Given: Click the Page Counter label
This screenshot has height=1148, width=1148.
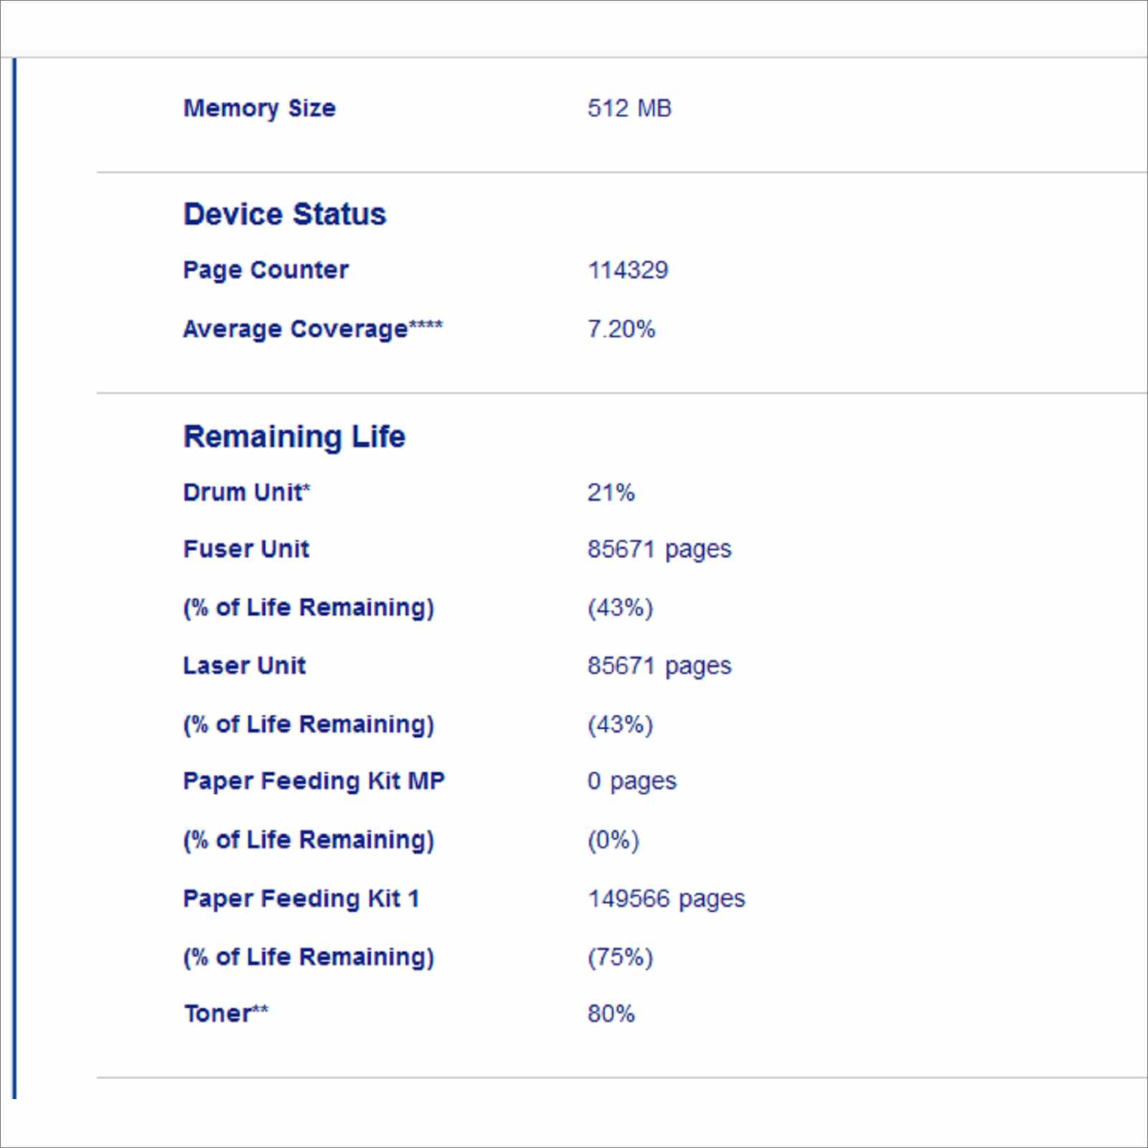Looking at the screenshot, I should pyautogui.click(x=266, y=270).
